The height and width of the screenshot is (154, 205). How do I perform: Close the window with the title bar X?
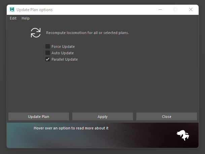(191, 10)
